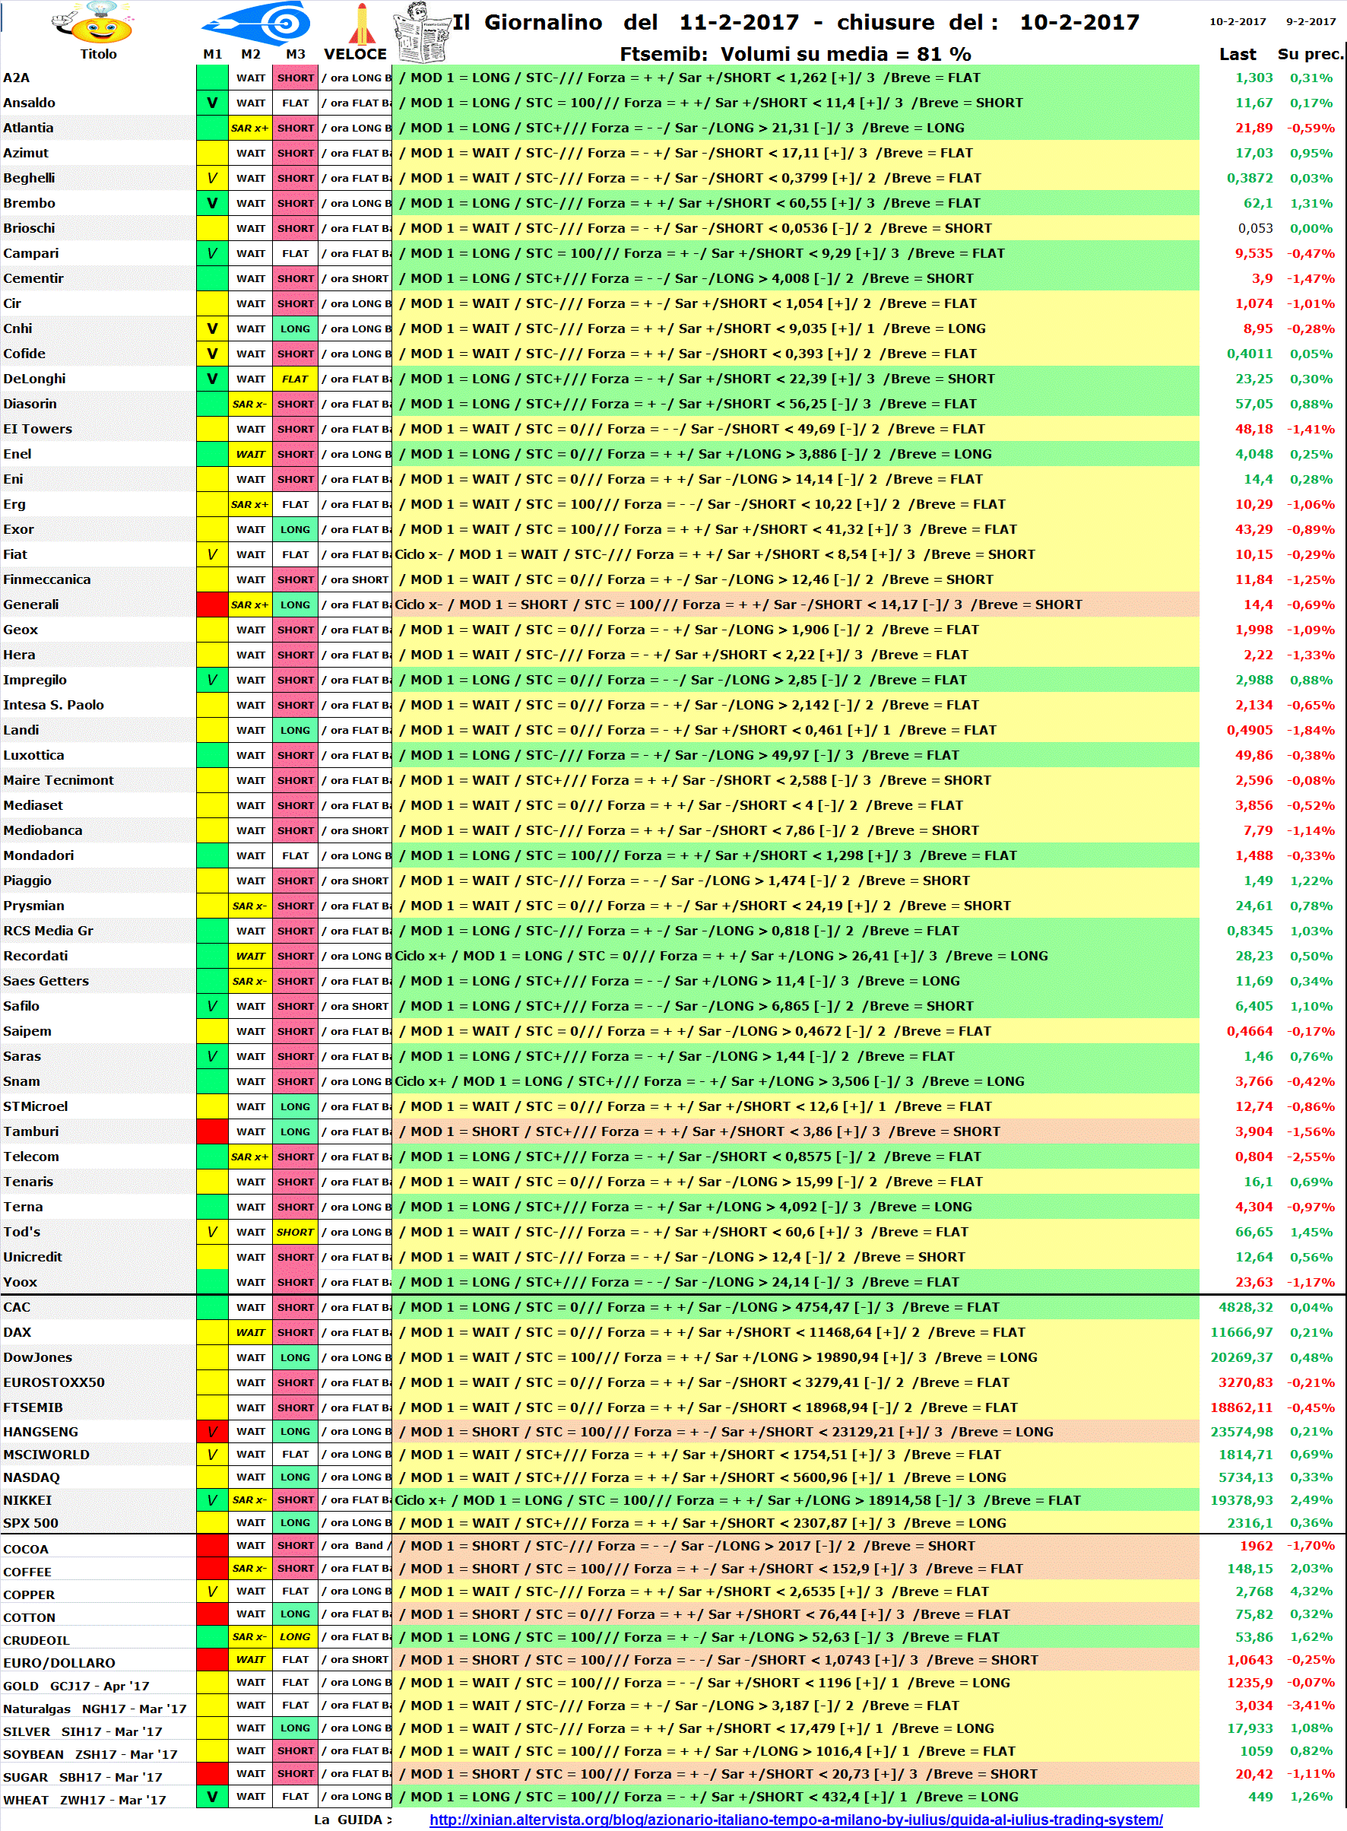Select the EURO/DOLLARO row name
1347x1831 pixels.
59,1662
